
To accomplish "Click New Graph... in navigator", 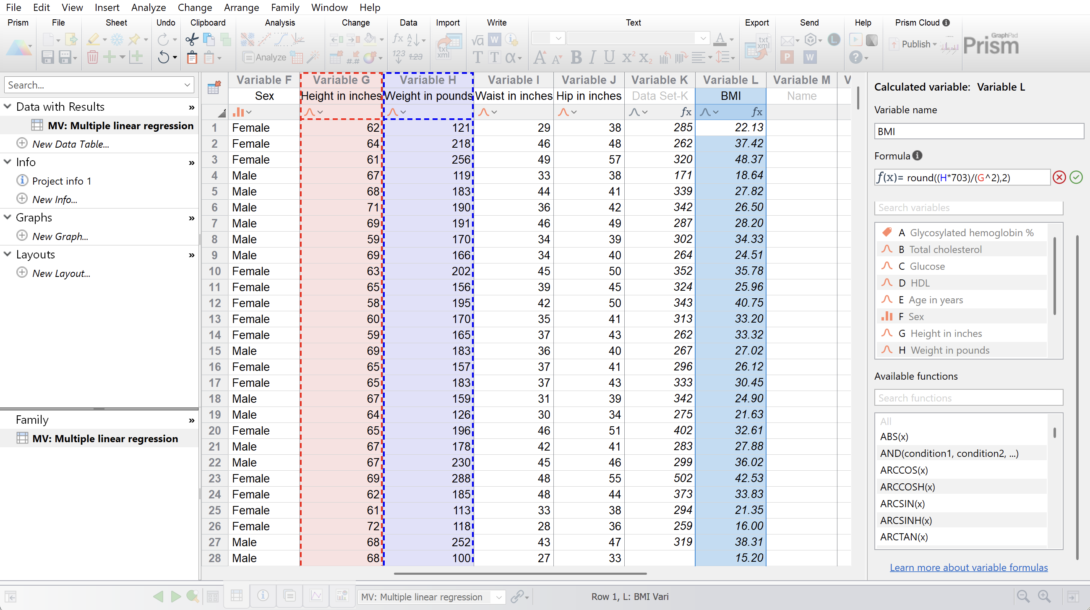I will click(x=60, y=236).
